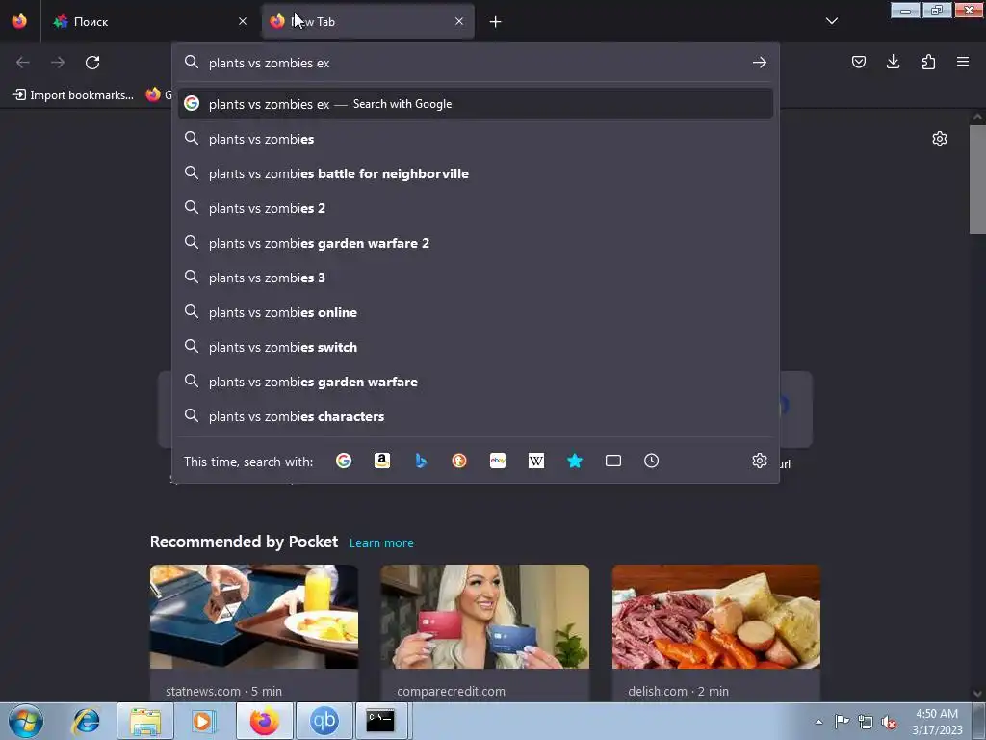
Task: Choose suggestion 'plants vs zombies 2'
Action: pos(476,208)
